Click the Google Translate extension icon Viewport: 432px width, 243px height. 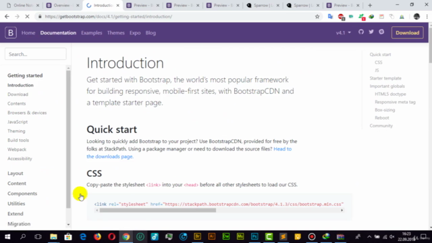[330, 16]
